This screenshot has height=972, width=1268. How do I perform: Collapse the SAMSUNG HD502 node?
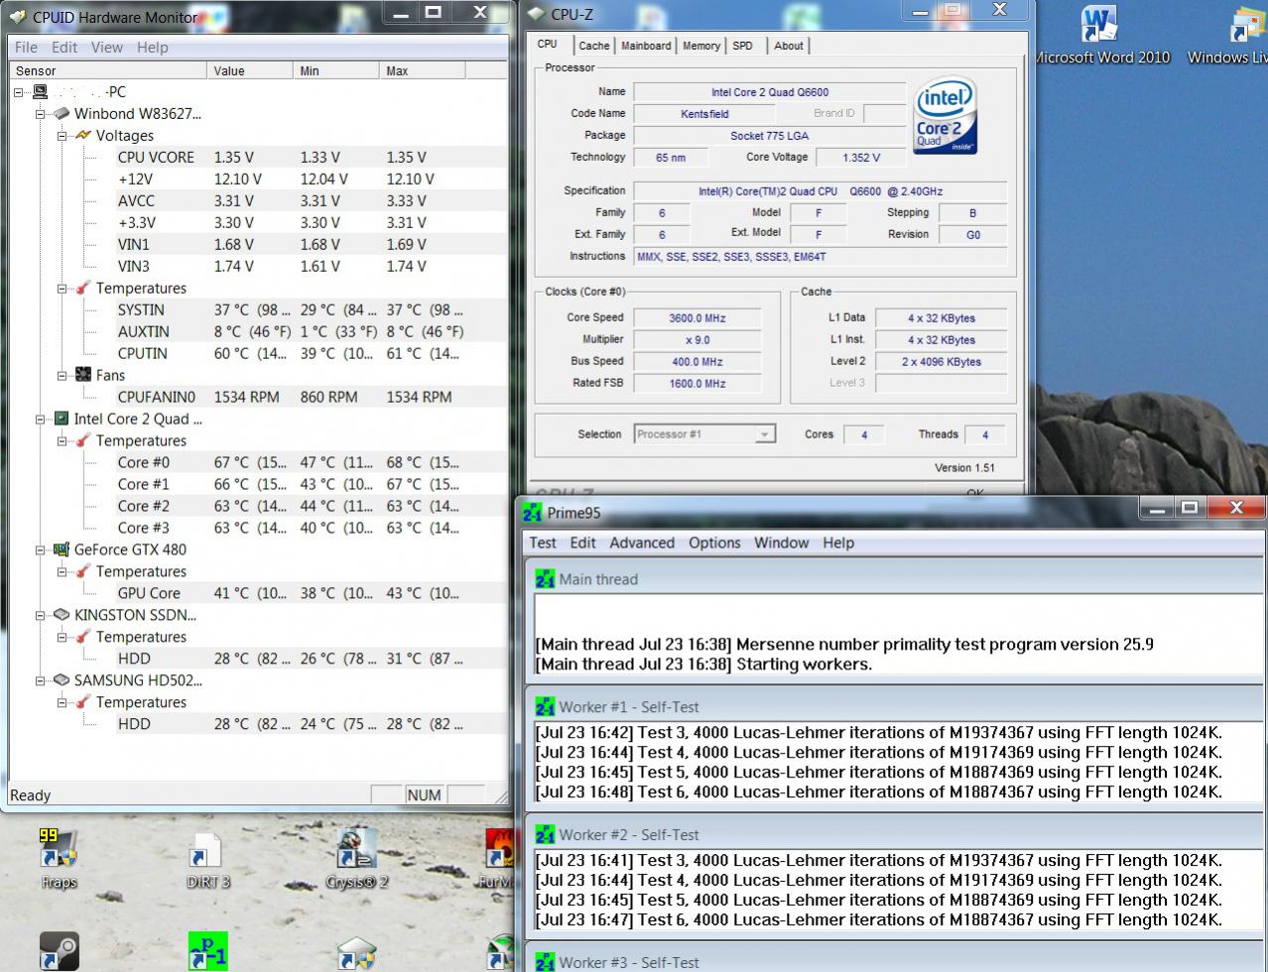pyautogui.click(x=41, y=680)
